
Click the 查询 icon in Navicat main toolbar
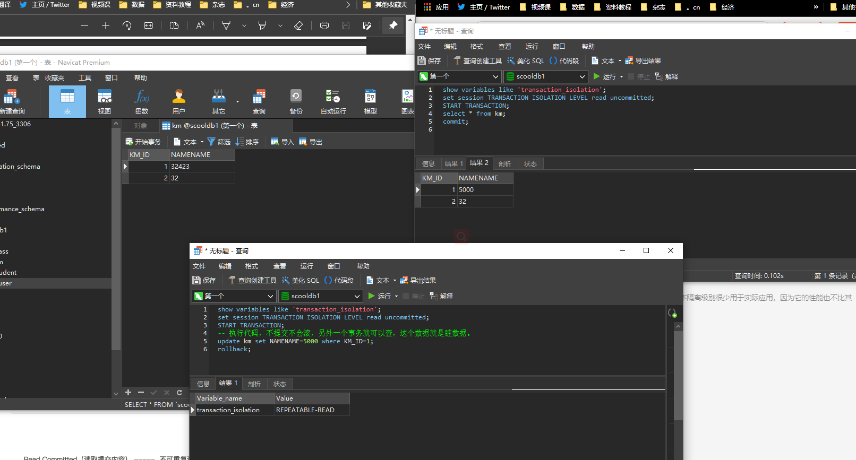pos(259,102)
